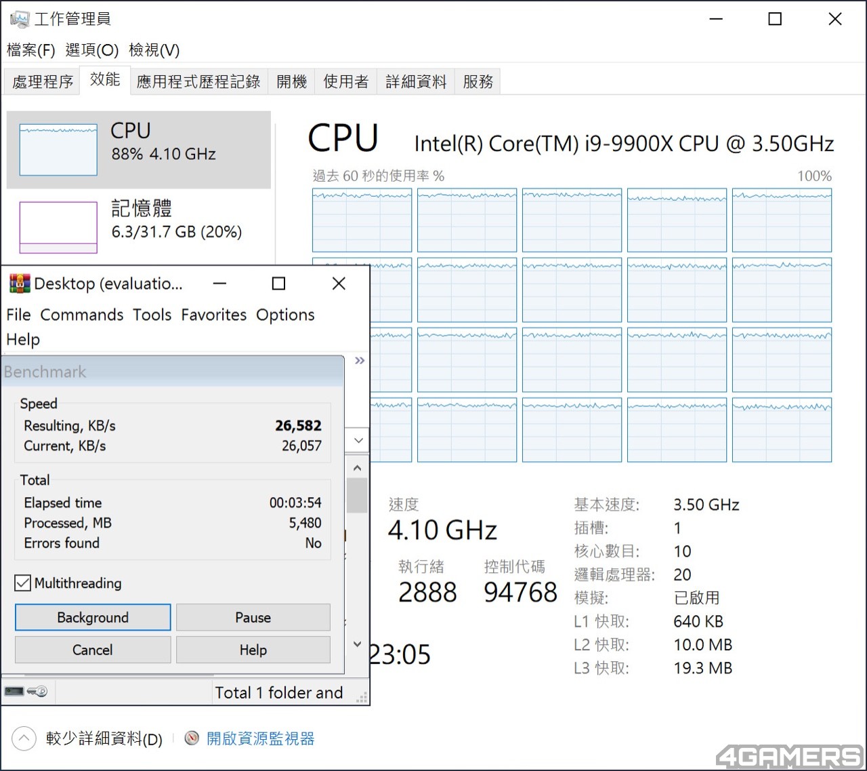Pause the WinRAR benchmark
This screenshot has height=771, width=867.
pos(253,617)
